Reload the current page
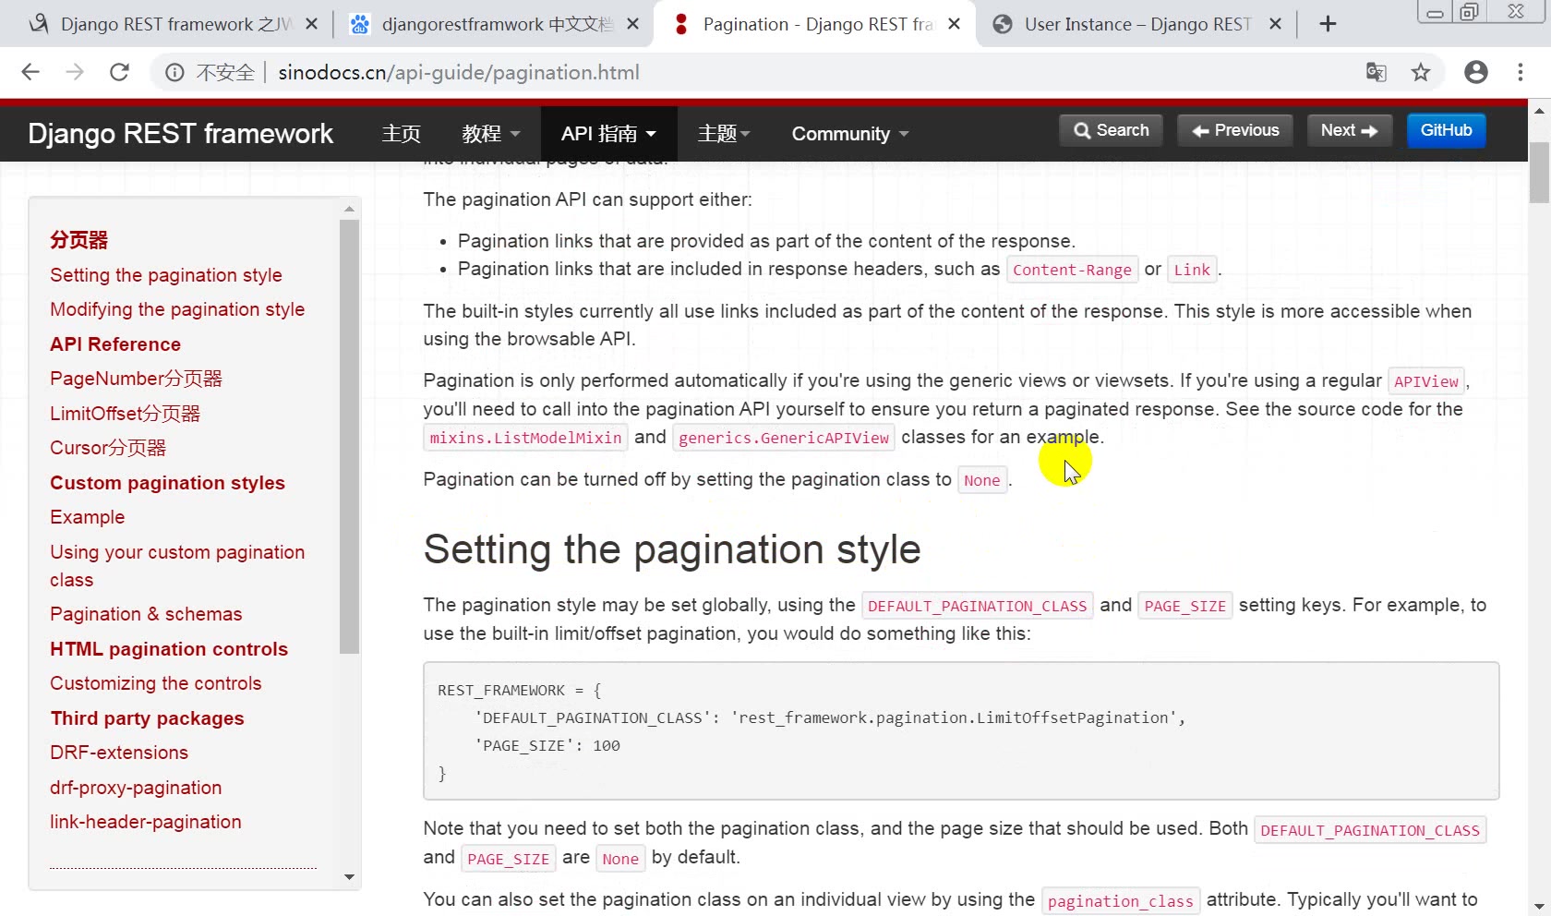 click(119, 72)
